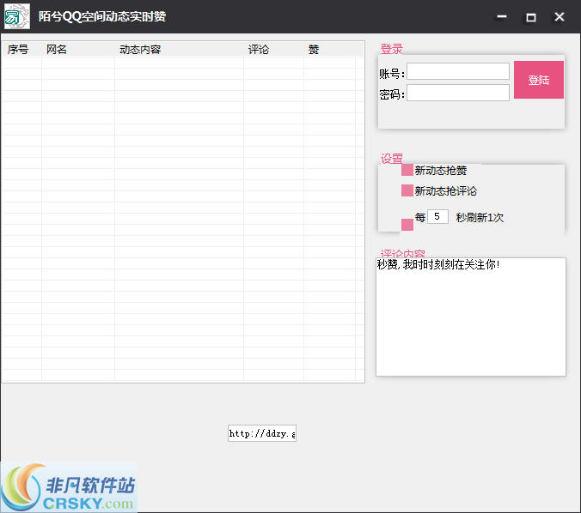Click the http://ddzy URL field
The height and width of the screenshot is (513, 581).
262,433
